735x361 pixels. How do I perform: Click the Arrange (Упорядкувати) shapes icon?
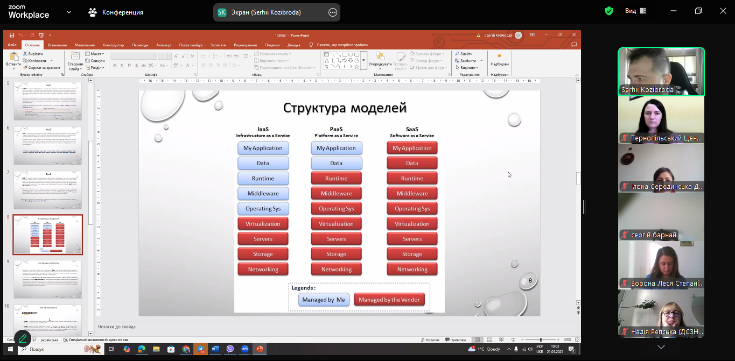click(380, 58)
